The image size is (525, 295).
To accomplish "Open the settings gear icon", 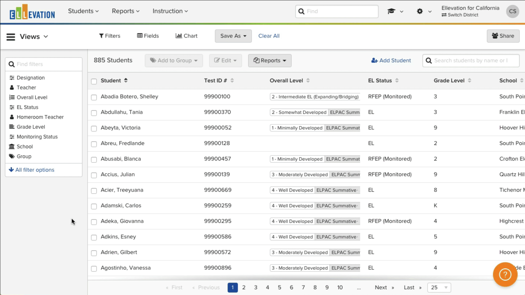I will (420, 11).
